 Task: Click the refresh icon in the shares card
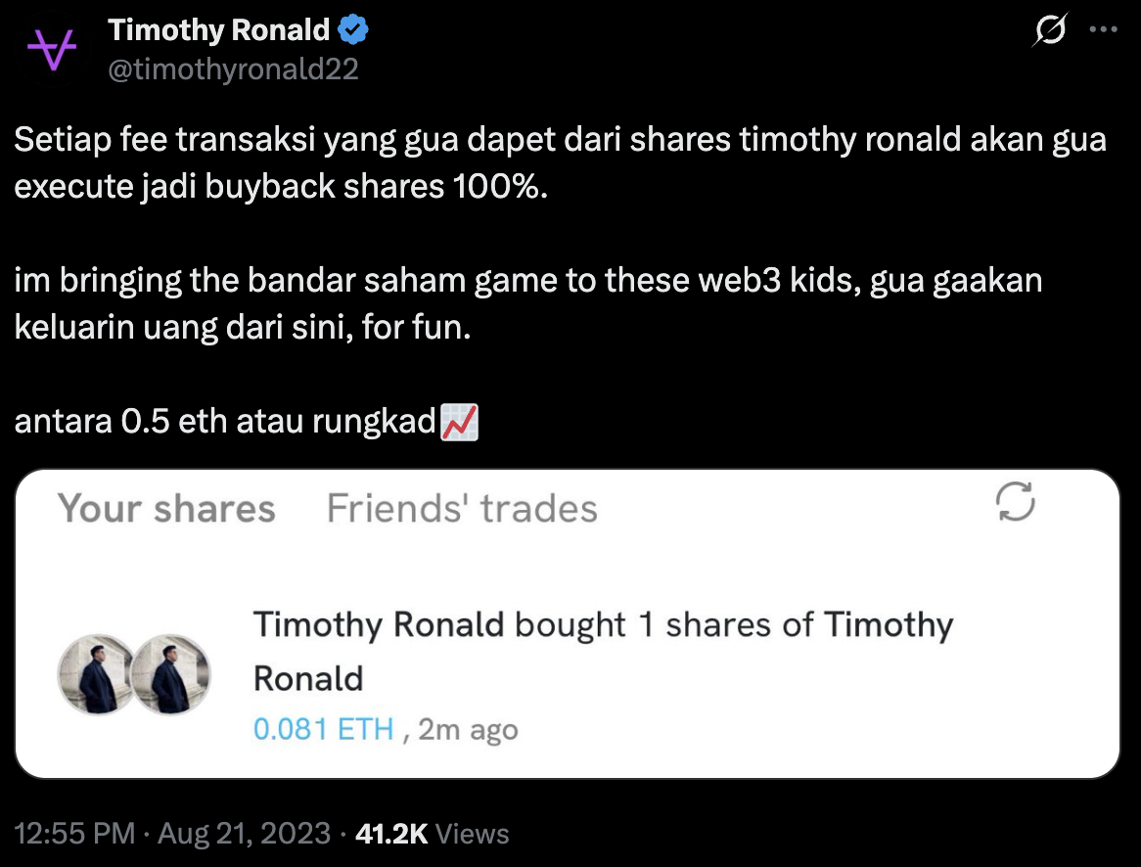tap(1016, 502)
